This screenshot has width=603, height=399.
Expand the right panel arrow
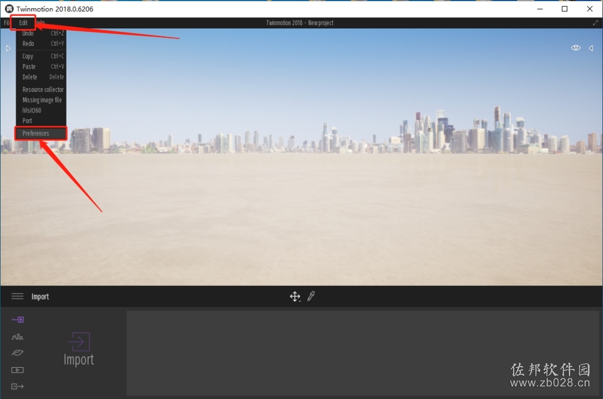[x=591, y=48]
